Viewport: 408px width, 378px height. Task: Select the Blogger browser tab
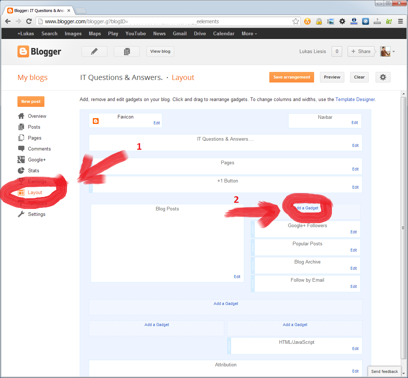click(x=39, y=11)
